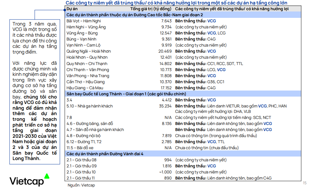Click the 'Liên danh VIETUR' winner cell
This screenshot has height=190, width=317.
(231, 106)
